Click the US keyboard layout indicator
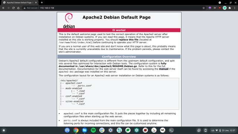The height and width of the screenshot is (134, 238). click(213, 130)
